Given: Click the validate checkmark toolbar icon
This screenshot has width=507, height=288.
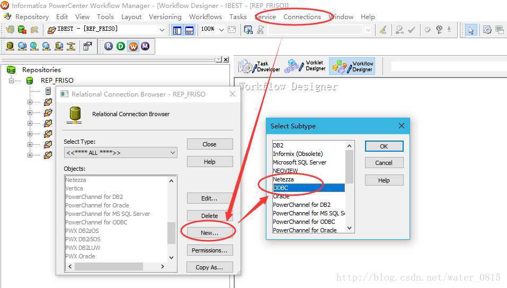Looking at the screenshot, I should tap(412, 30).
